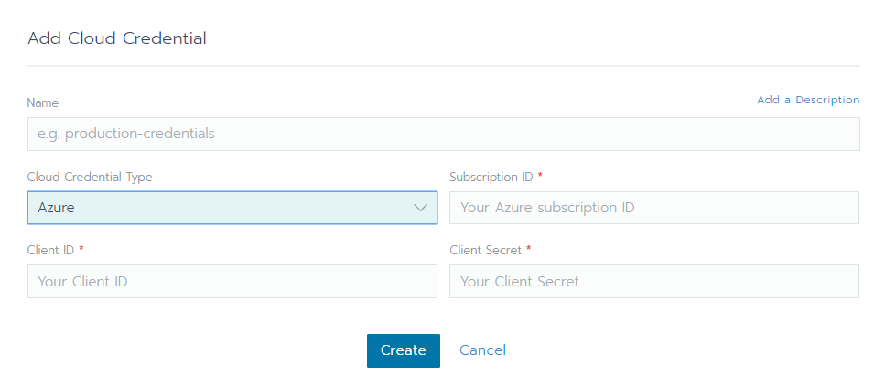885x388 pixels.
Task: Click the Add Cloud Credential heading
Action: (117, 38)
